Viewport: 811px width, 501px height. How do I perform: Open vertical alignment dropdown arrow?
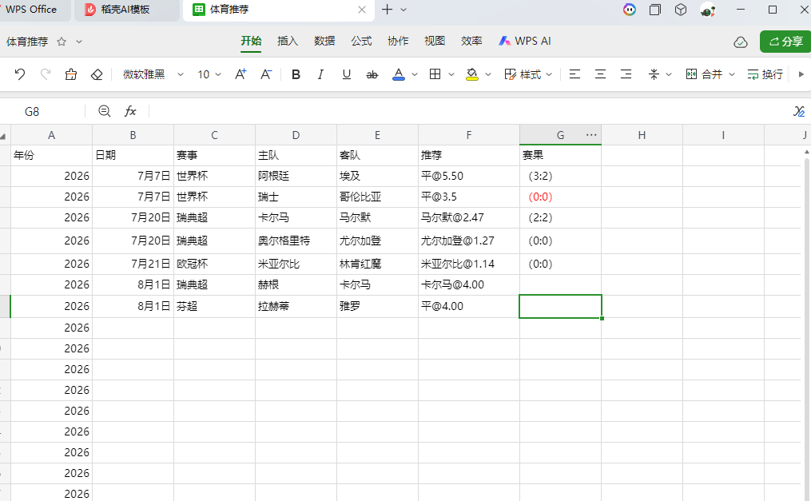click(x=669, y=74)
